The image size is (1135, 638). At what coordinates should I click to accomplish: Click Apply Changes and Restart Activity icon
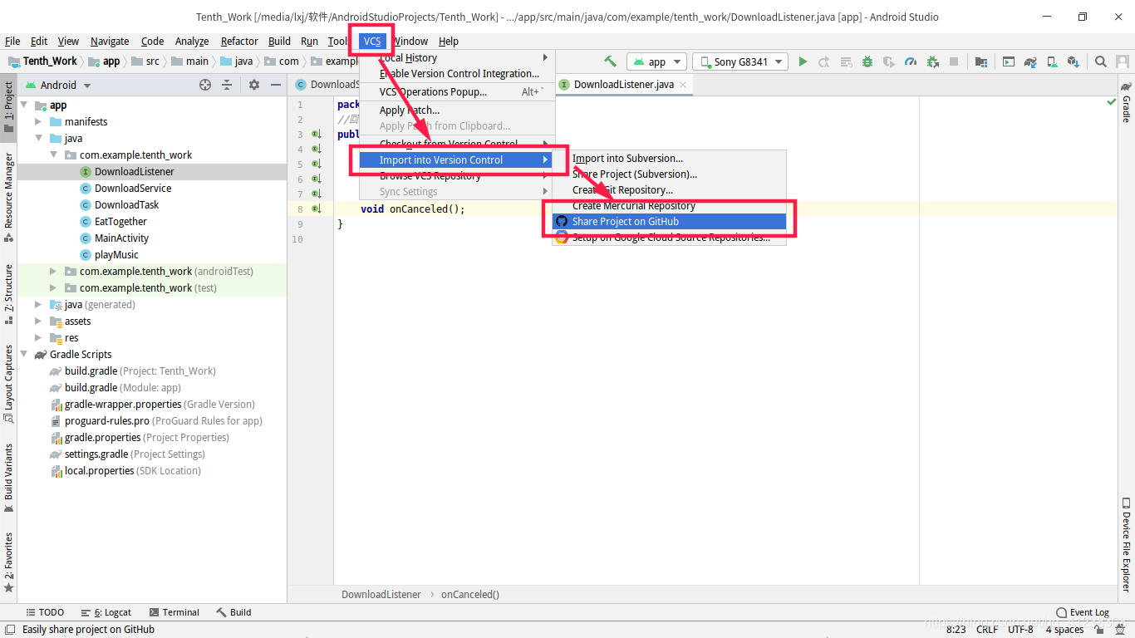tap(824, 61)
